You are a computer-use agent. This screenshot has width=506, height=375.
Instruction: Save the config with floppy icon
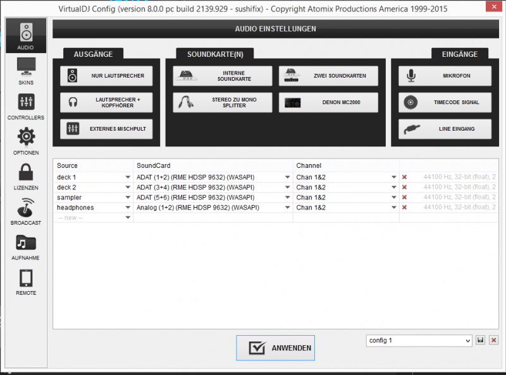coord(481,340)
